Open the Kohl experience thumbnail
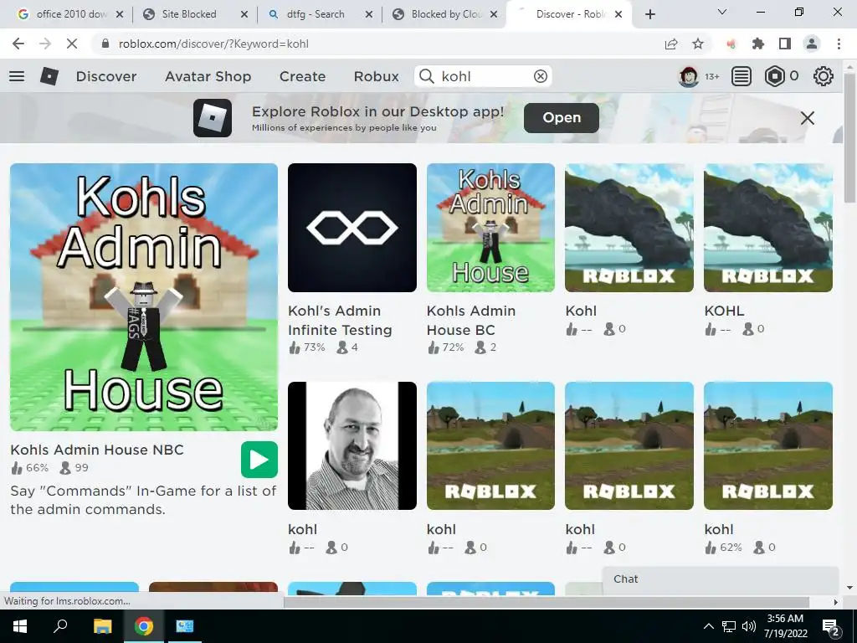857x643 pixels. [x=629, y=228]
